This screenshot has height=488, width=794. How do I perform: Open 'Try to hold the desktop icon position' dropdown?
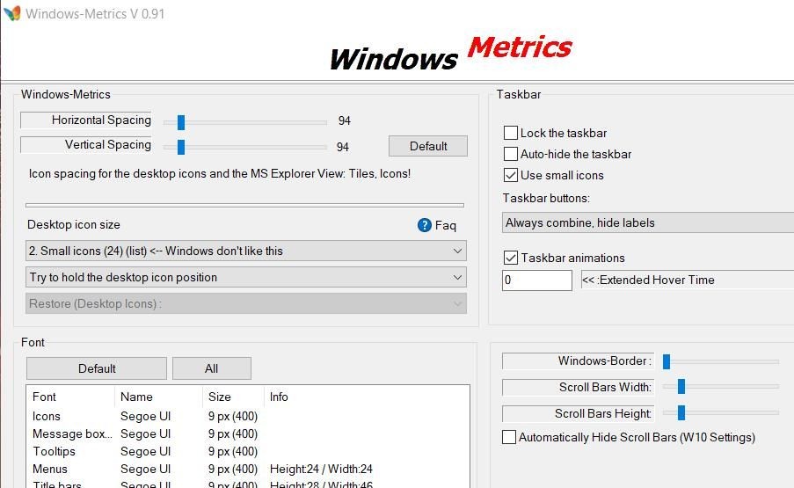click(x=245, y=277)
